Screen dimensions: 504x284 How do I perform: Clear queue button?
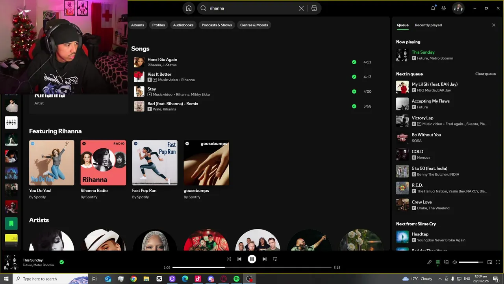(x=485, y=74)
